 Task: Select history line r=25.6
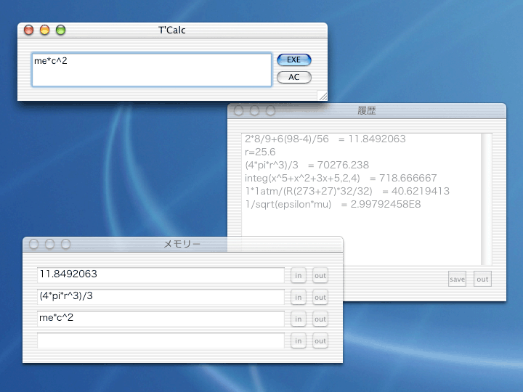260,152
